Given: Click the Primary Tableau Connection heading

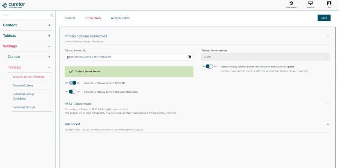Looking at the screenshot, I should click(x=86, y=36).
